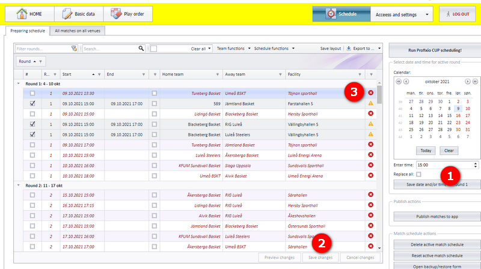
Task: Go to next month in calendar
Action: [x=468, y=82]
